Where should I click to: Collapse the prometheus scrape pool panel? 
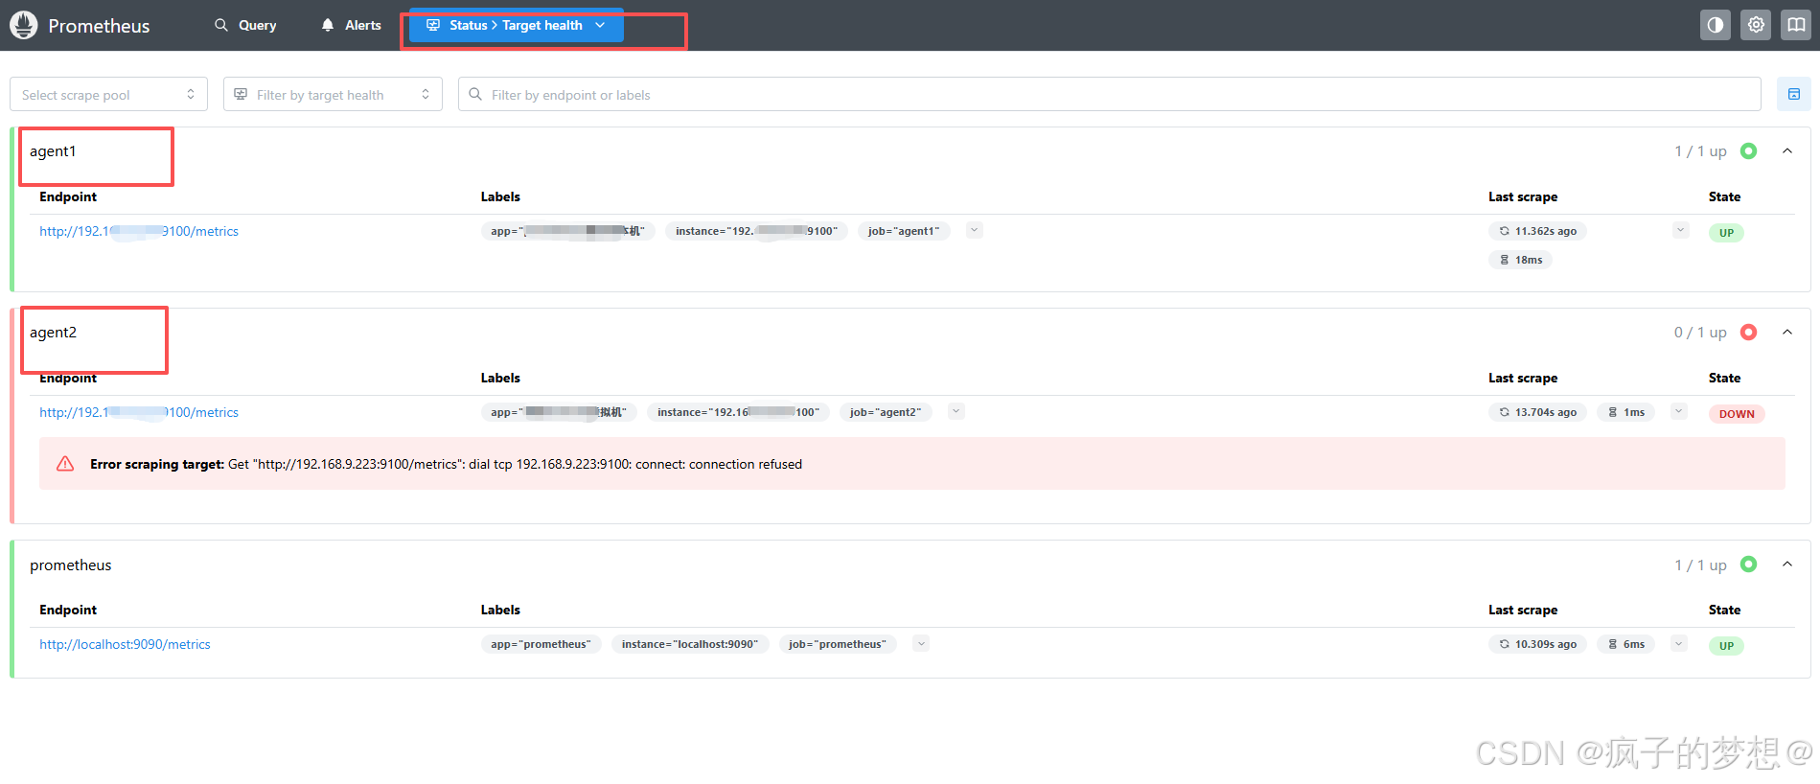(x=1787, y=565)
